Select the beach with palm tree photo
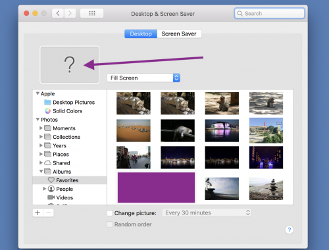 pyautogui.click(x=222, y=189)
